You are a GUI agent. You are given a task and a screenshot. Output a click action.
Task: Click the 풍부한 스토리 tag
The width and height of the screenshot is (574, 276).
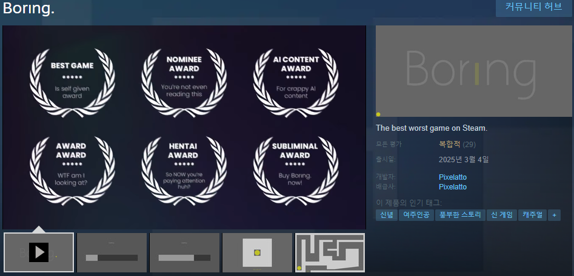(460, 215)
